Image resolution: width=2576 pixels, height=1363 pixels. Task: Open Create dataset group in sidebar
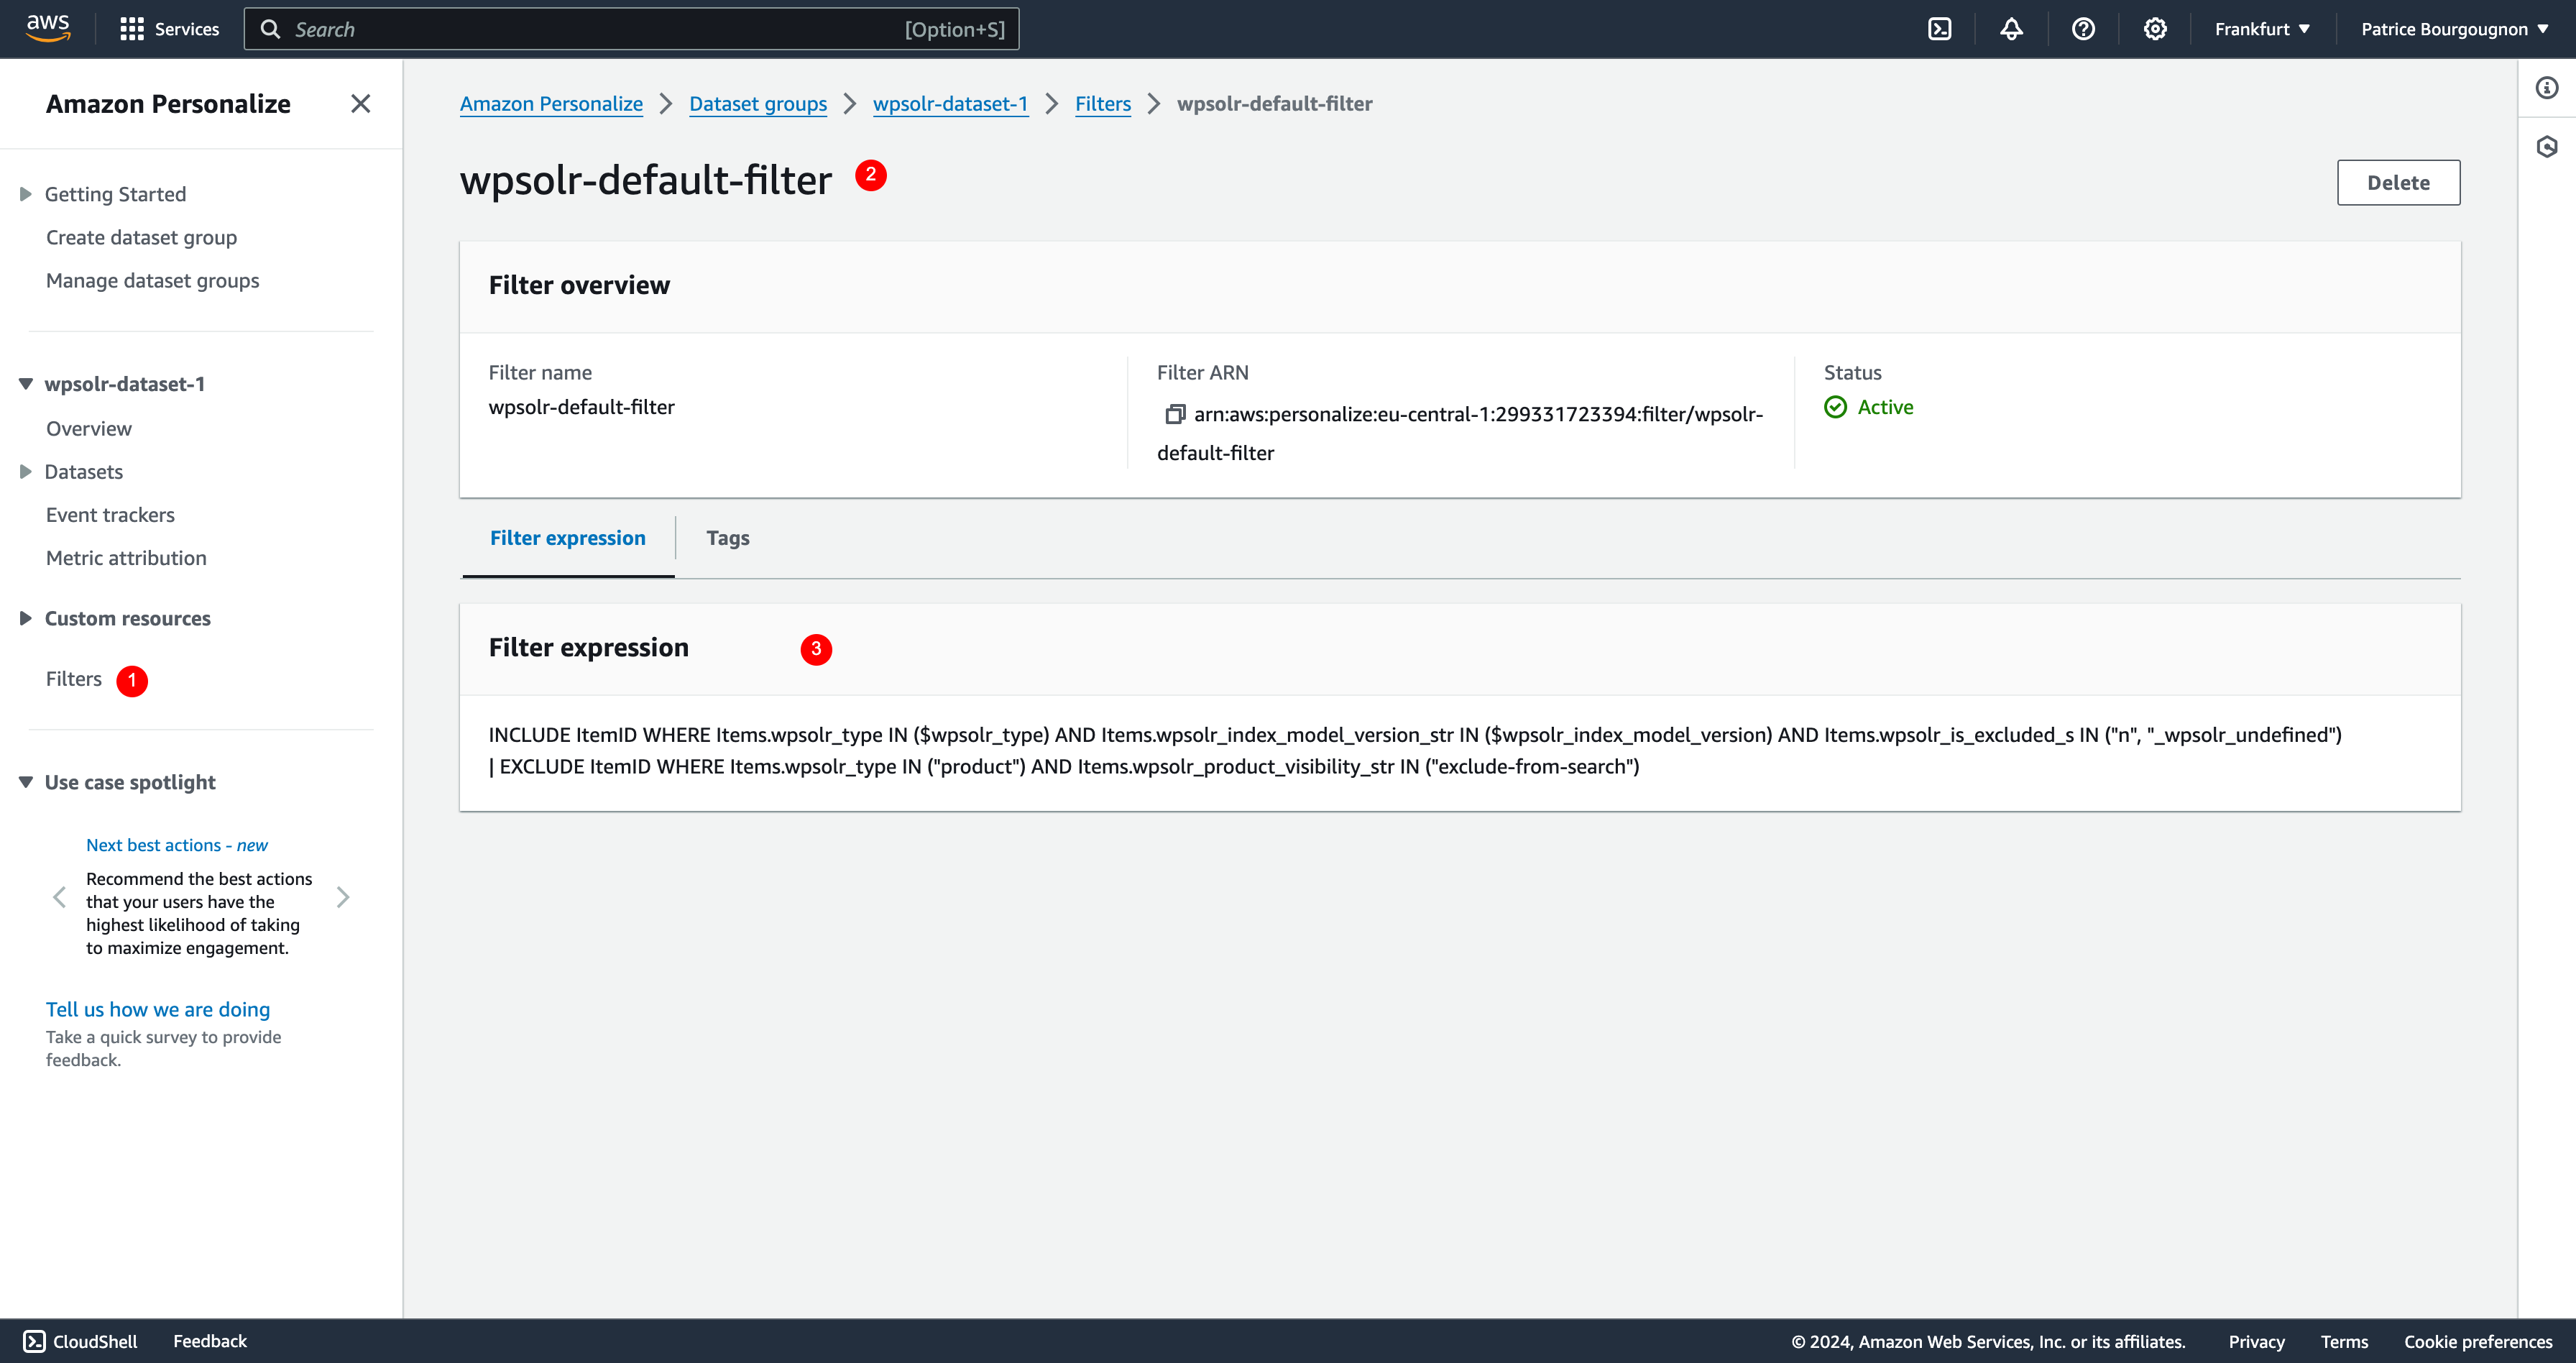[141, 237]
